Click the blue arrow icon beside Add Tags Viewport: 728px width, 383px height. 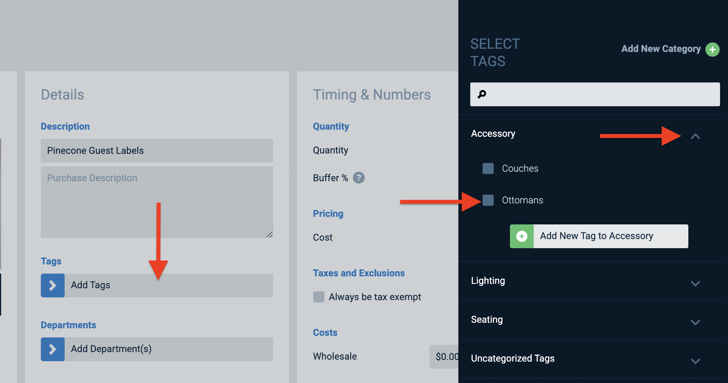pyautogui.click(x=53, y=285)
